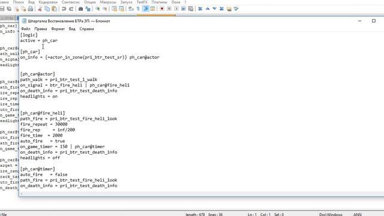Click the Close document icon in Notepad++ toolbar
The height and width of the screenshot is (216, 384).
click(16, 9)
